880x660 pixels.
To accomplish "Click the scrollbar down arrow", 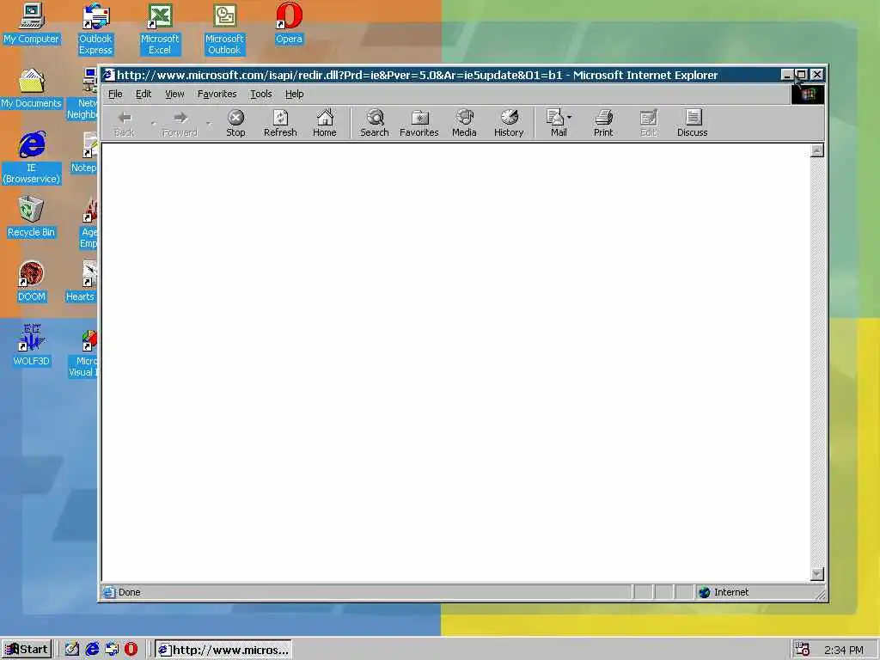I will pyautogui.click(x=817, y=574).
